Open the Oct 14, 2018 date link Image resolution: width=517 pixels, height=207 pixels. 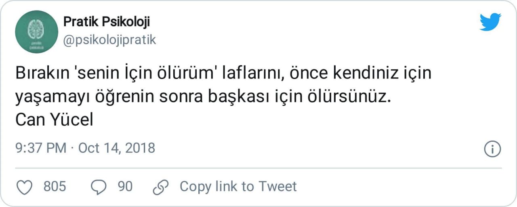[116, 148]
